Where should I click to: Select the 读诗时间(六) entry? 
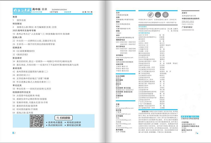coord(25,75)
